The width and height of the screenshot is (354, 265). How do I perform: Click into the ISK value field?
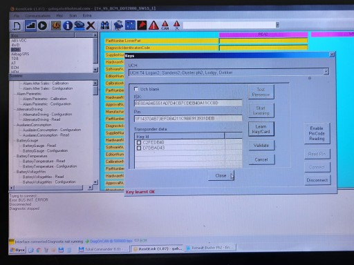[188, 103]
